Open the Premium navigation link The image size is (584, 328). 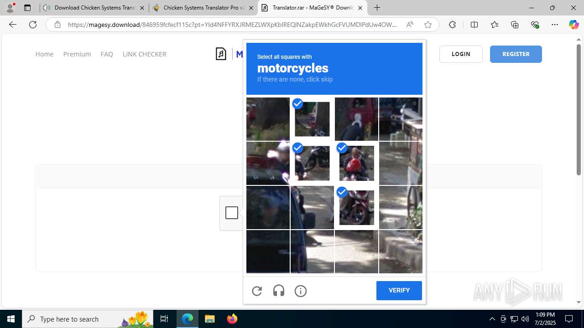77,54
